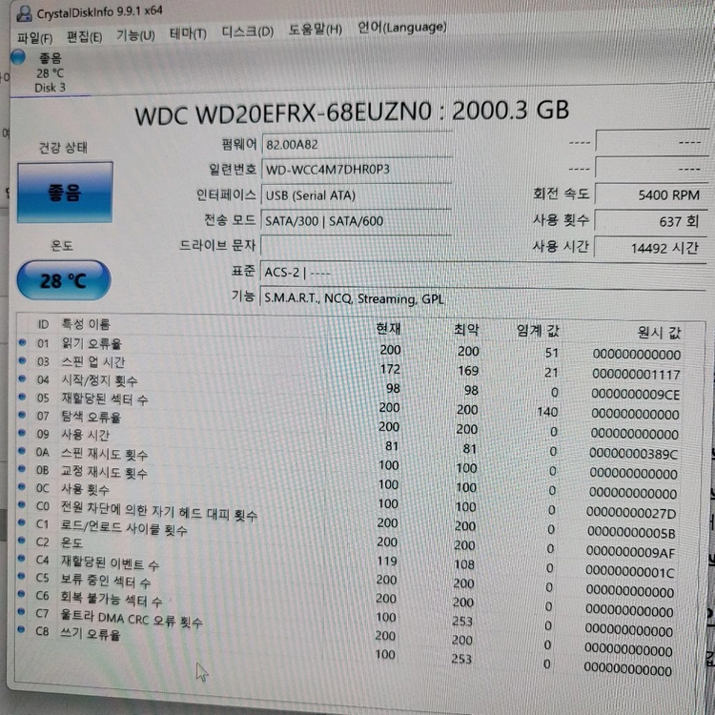Viewport: 715px width, 715px height.
Task: Click the blue status orb above Disk 3
Action: [18, 57]
